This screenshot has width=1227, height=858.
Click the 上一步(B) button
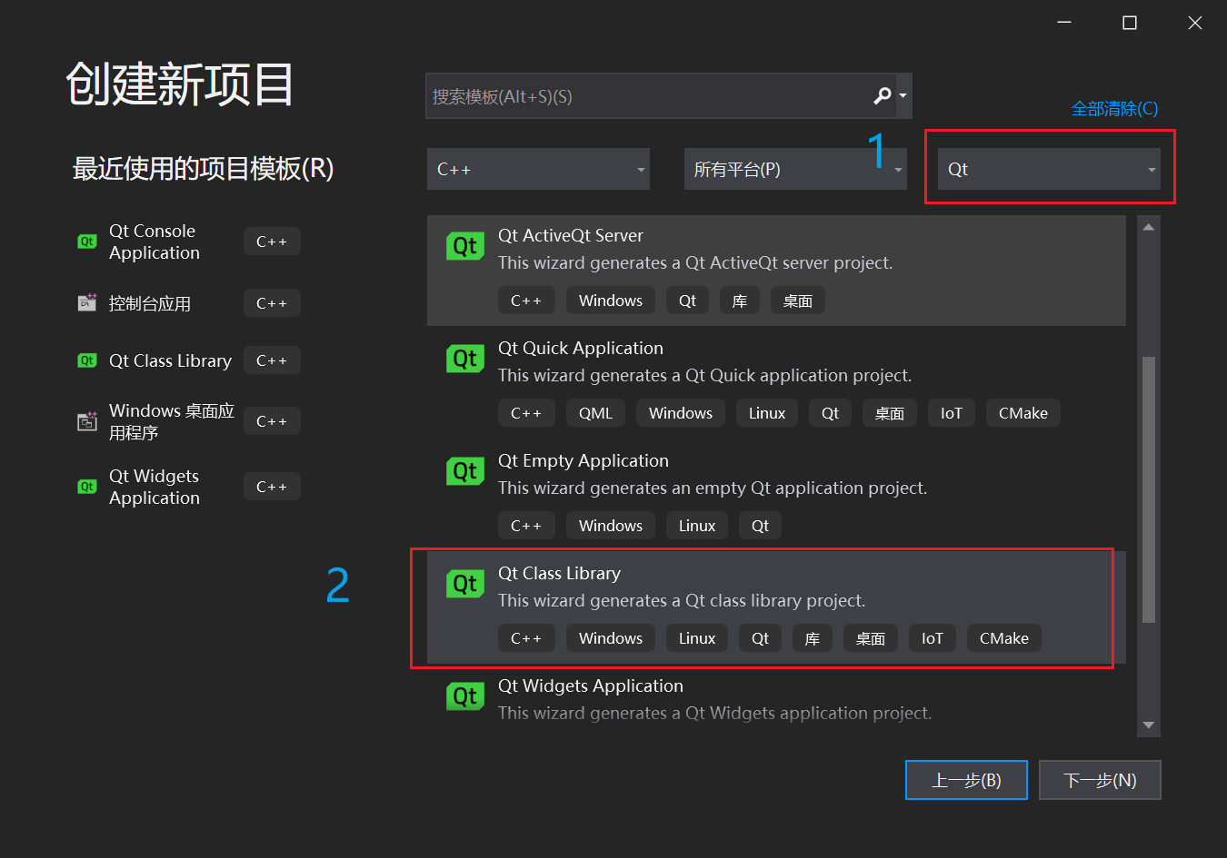pyautogui.click(x=966, y=780)
